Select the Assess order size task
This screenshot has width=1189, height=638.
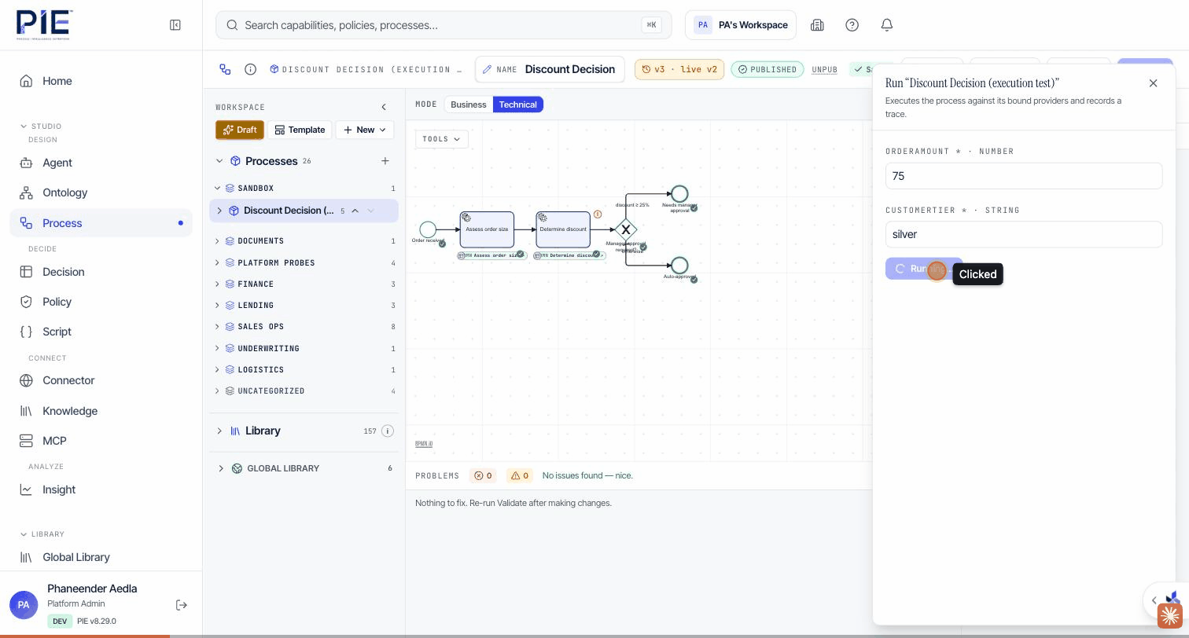[487, 229]
